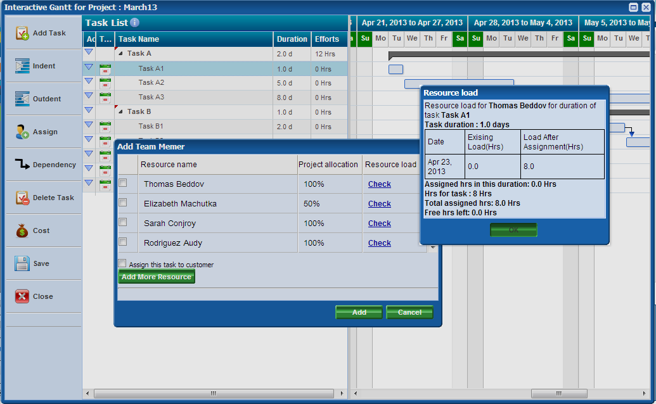Enable Assign this task to customer

point(122,263)
